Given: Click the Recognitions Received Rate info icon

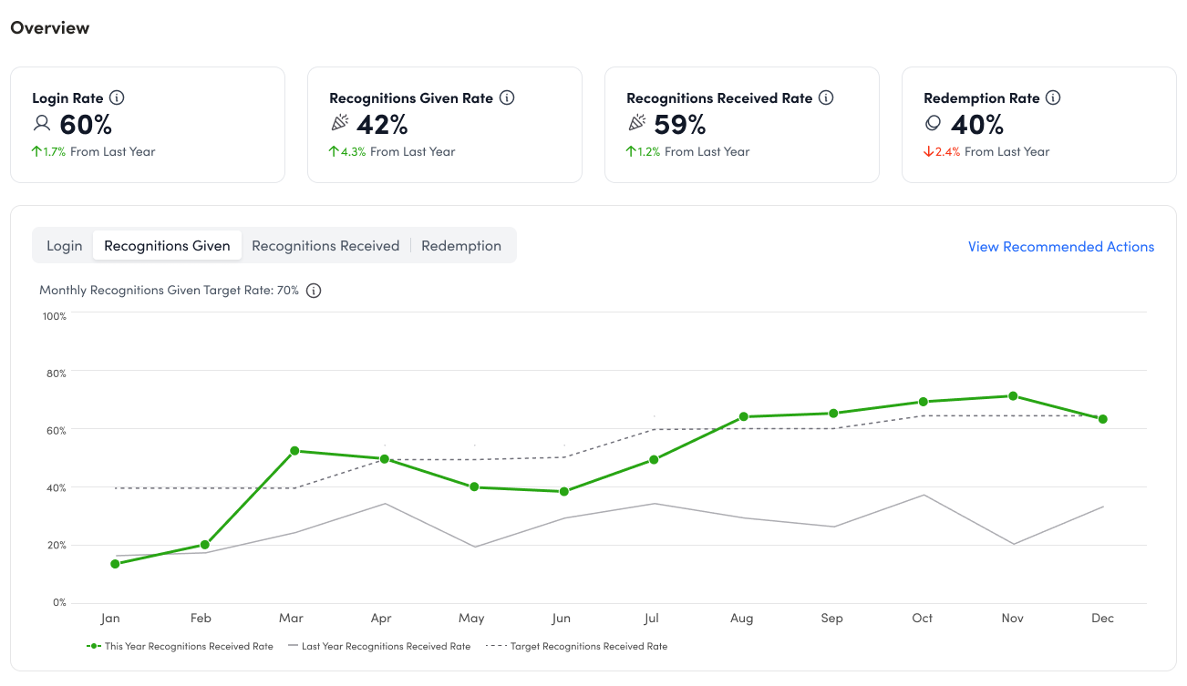Looking at the screenshot, I should [x=826, y=97].
